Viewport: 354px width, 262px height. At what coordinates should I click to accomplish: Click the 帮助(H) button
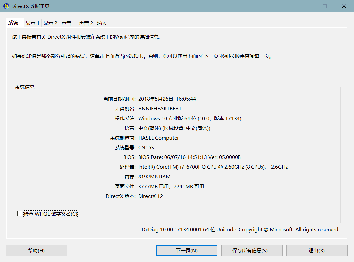click(x=36, y=251)
